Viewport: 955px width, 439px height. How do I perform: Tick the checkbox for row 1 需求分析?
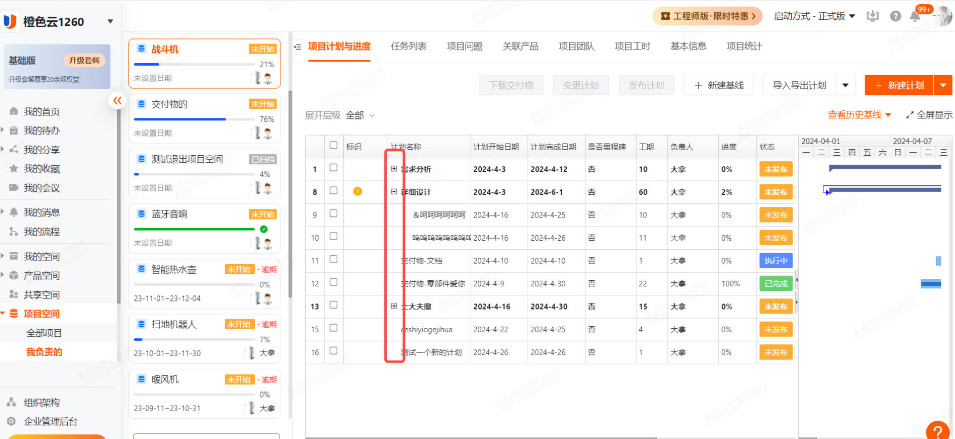point(333,167)
